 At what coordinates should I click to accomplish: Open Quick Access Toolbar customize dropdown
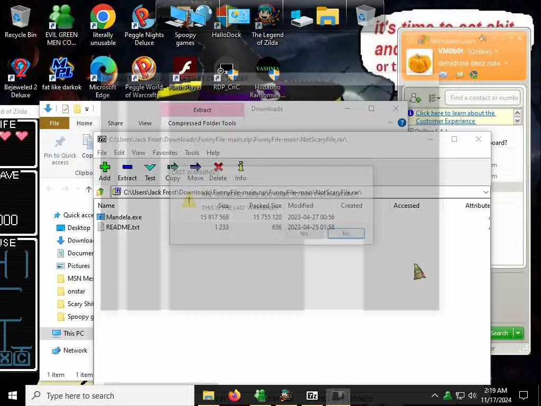point(87,109)
